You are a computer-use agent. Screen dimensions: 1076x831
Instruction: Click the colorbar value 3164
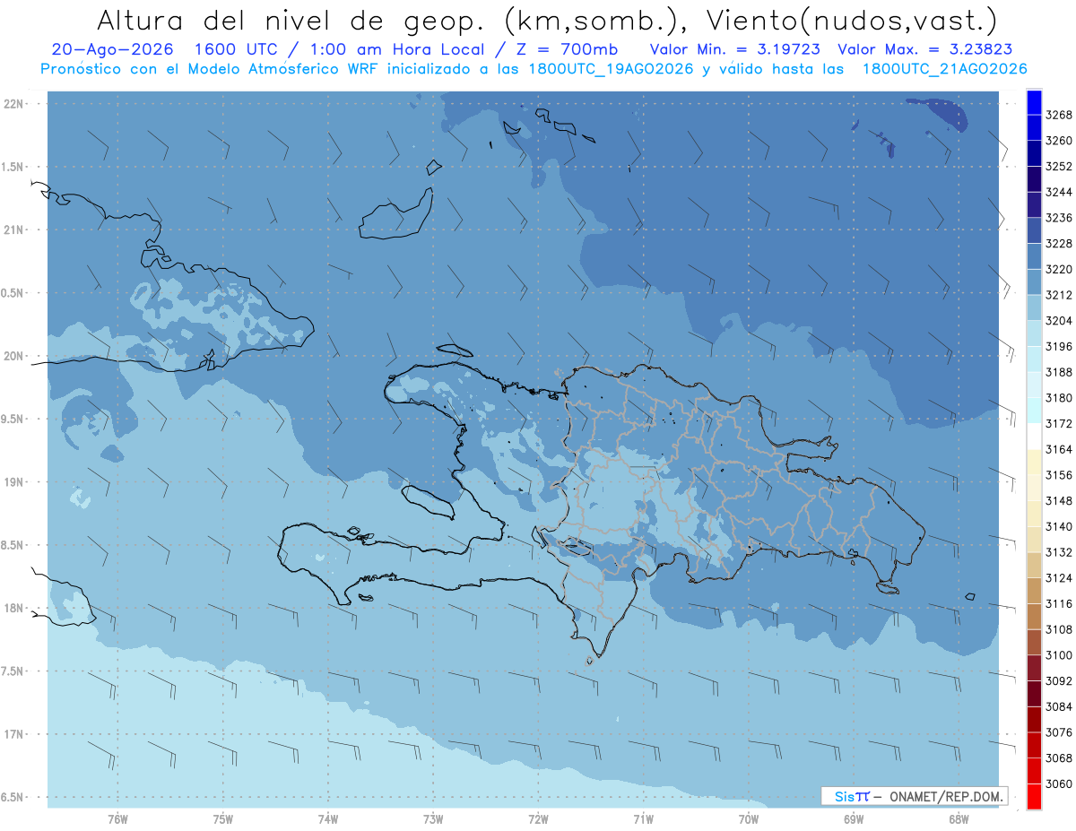click(x=1058, y=449)
